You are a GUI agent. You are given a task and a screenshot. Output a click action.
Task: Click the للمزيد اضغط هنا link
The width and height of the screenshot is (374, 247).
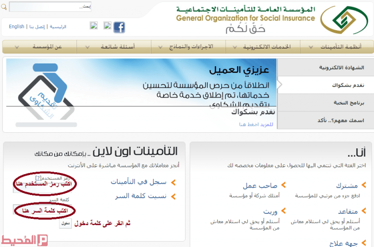[256, 124]
